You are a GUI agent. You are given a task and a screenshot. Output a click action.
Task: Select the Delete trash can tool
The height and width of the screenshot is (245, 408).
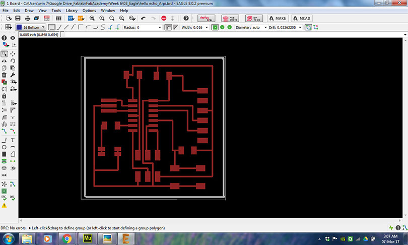coord(4,75)
